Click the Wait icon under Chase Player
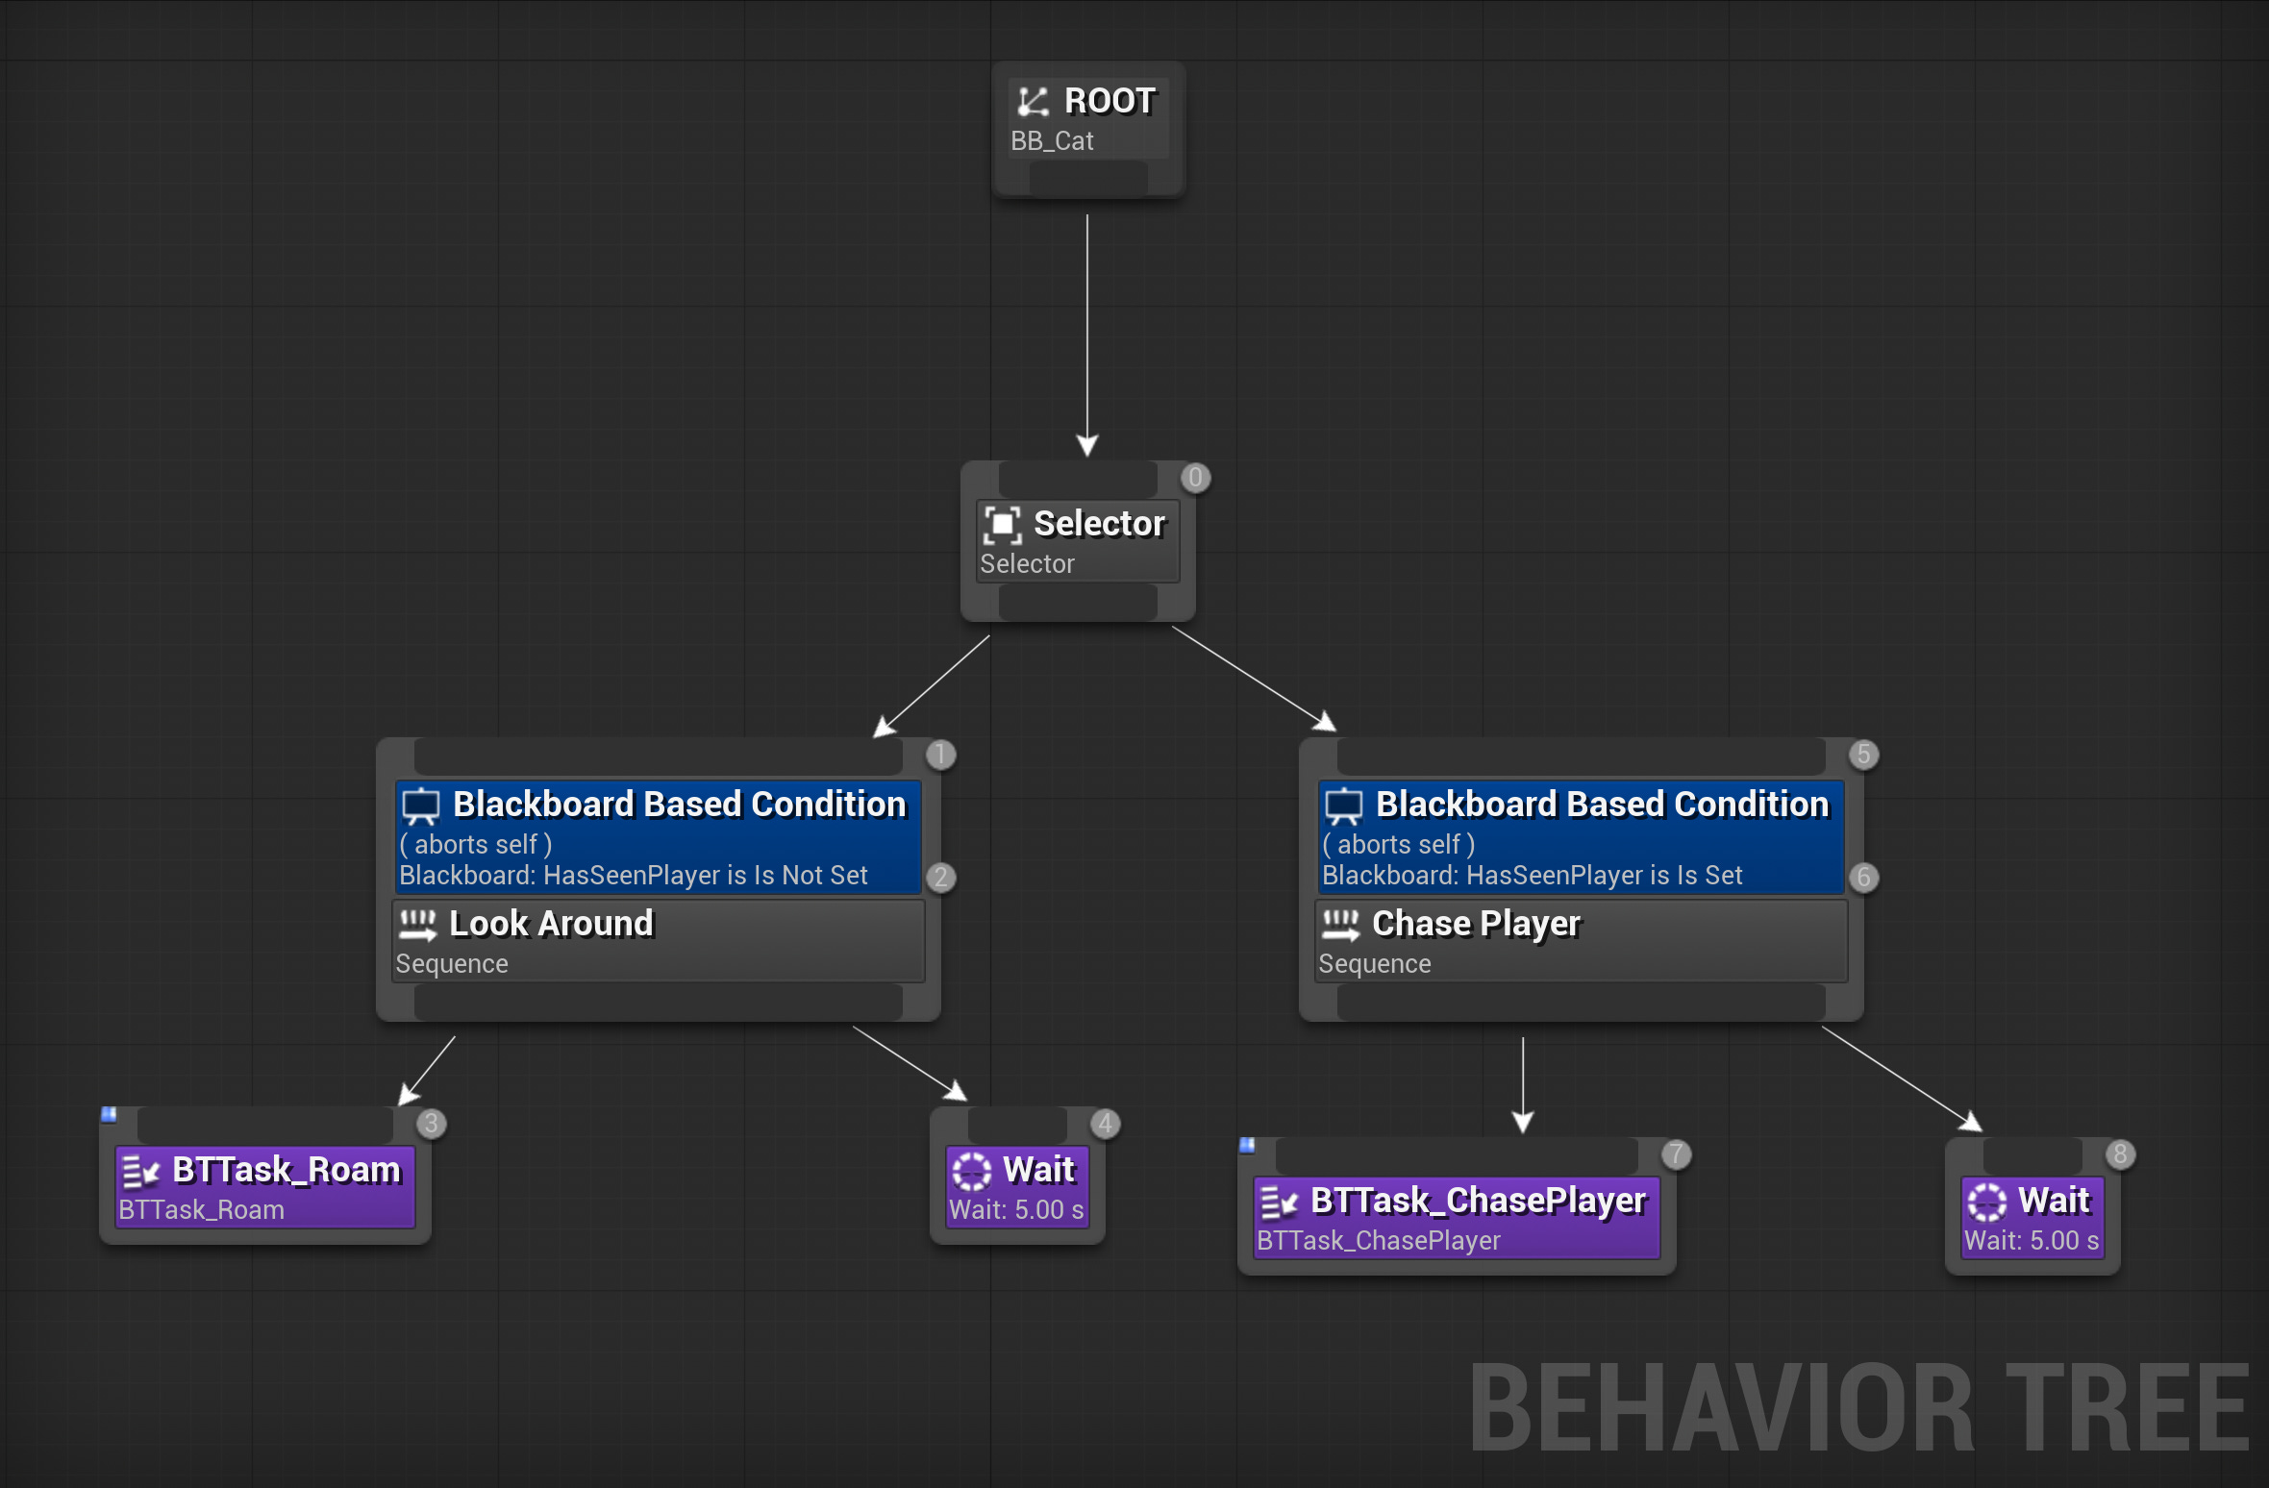 1986,1202
